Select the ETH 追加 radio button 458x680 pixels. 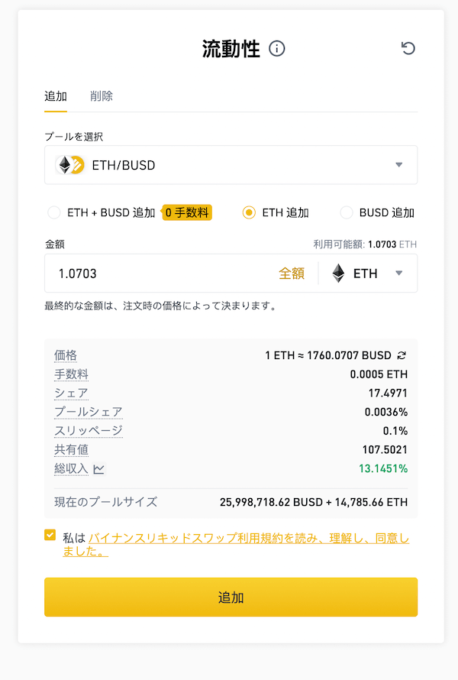click(x=249, y=212)
